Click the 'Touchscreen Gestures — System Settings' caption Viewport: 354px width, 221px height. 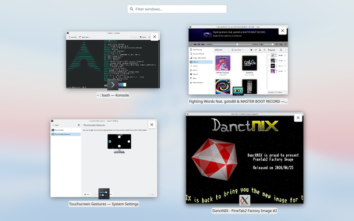tap(104, 204)
